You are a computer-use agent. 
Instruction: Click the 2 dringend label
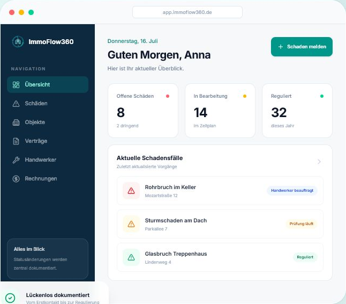pyautogui.click(x=127, y=126)
